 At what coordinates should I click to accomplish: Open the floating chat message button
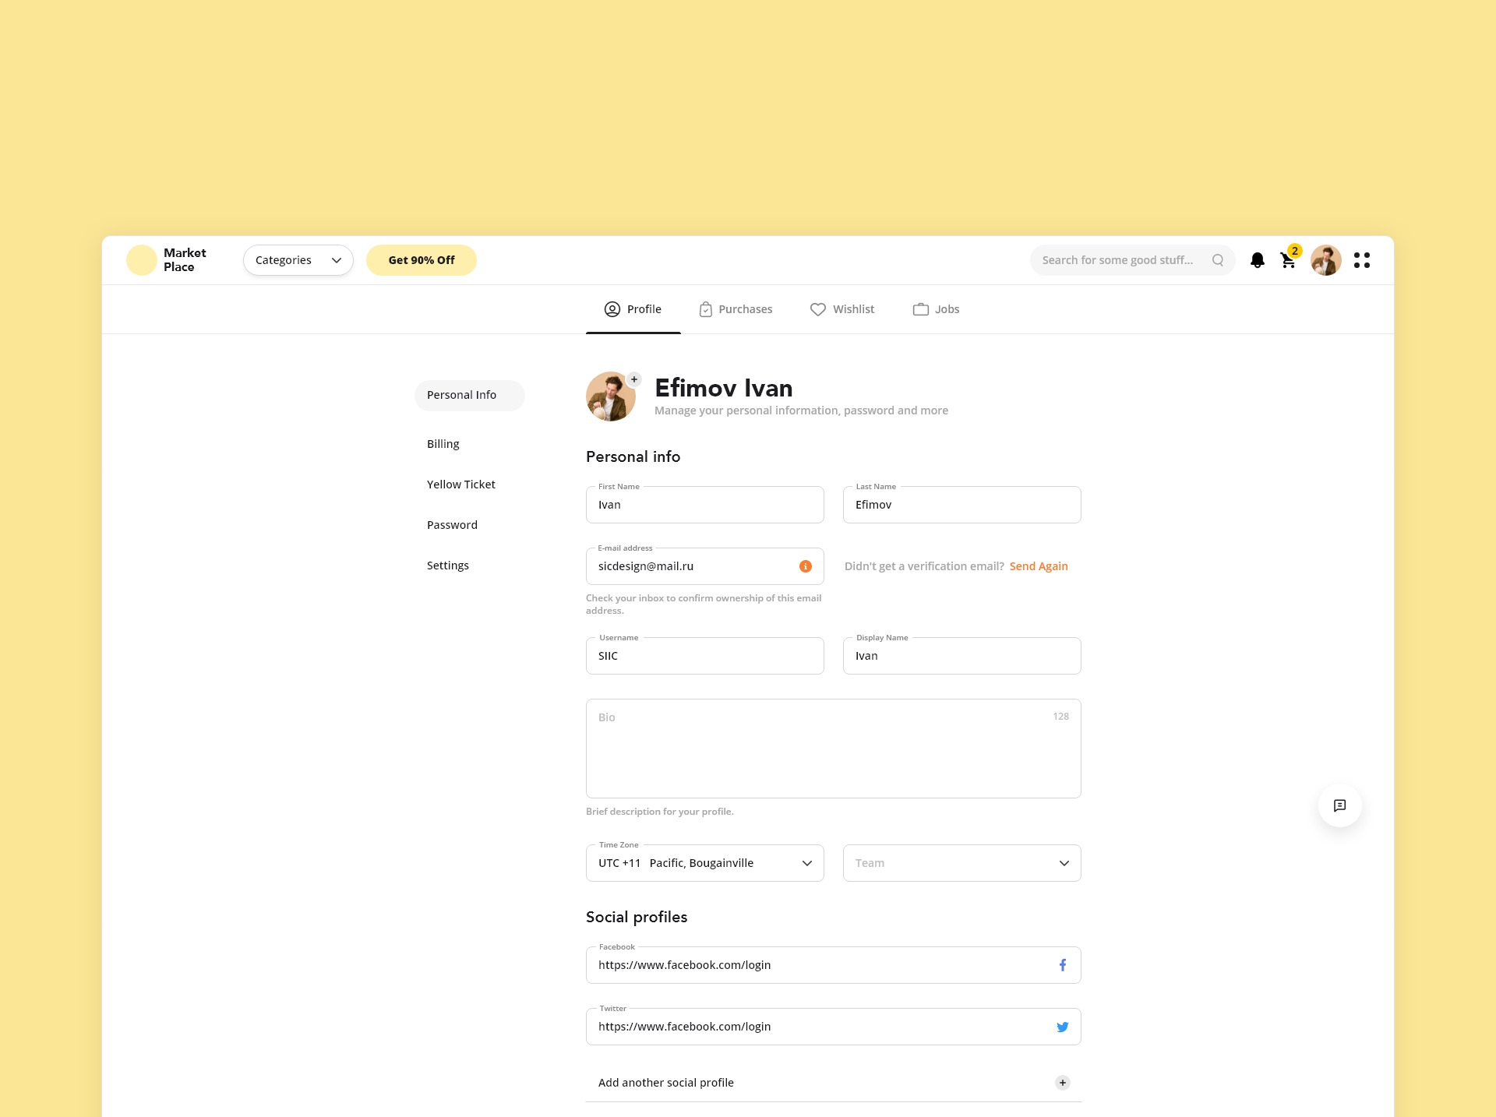[1339, 805]
